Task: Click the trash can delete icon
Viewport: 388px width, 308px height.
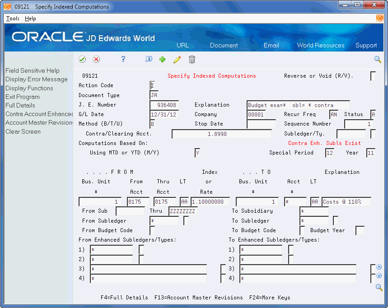Action: 192,59
